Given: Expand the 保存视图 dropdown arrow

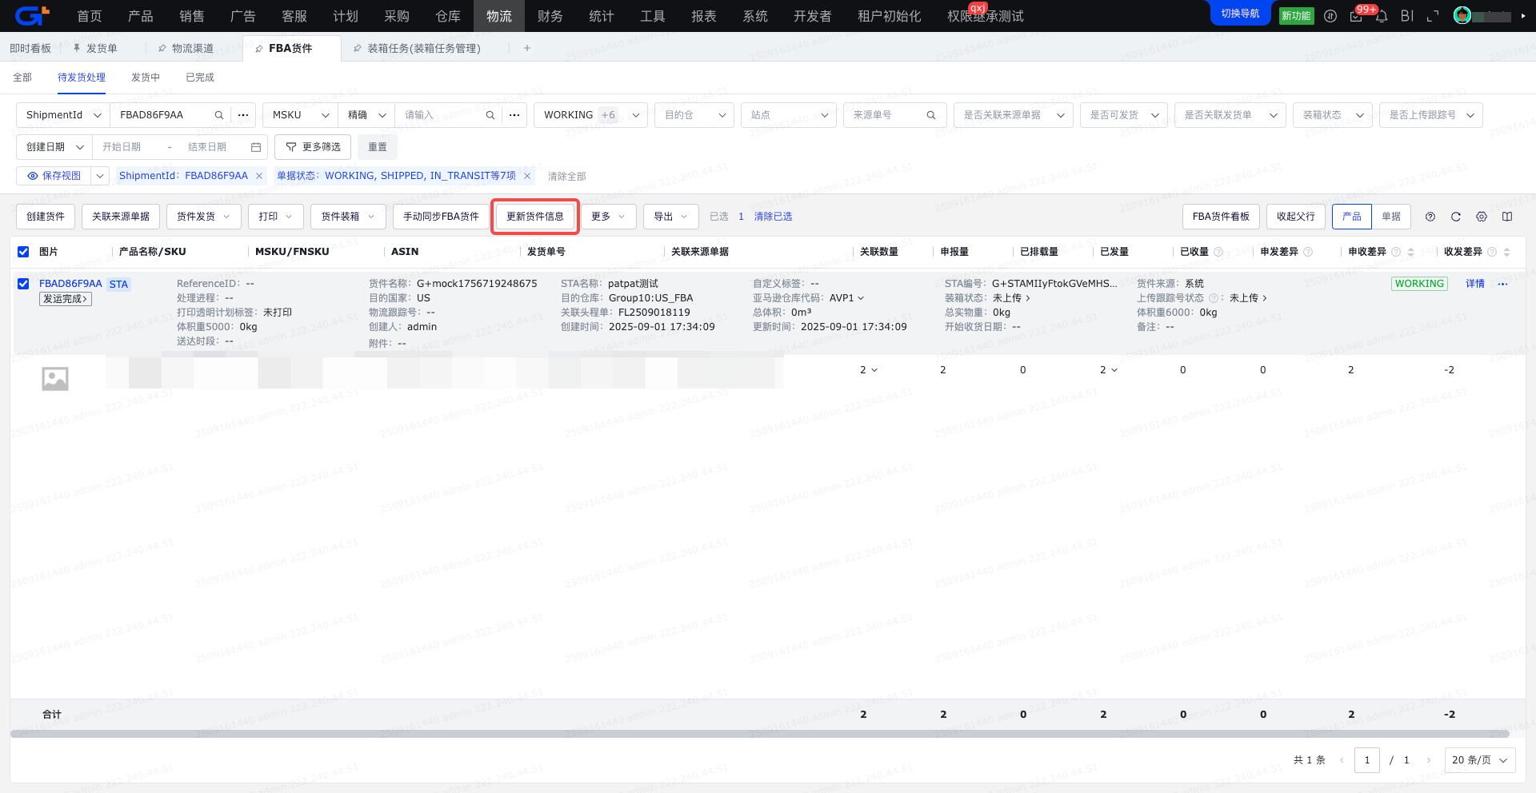Looking at the screenshot, I should coord(100,176).
